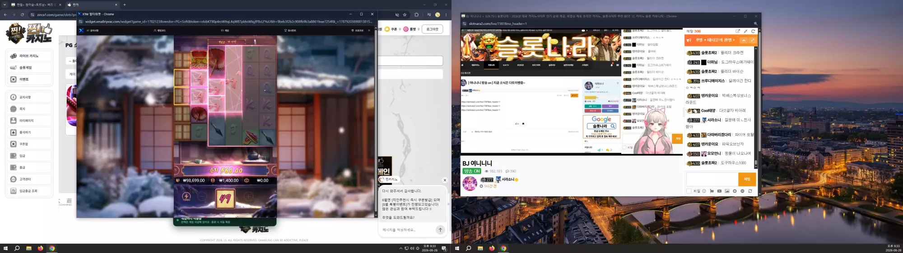Switch to the first Chrome tab
This screenshot has width=903, height=253.
click(x=36, y=5)
